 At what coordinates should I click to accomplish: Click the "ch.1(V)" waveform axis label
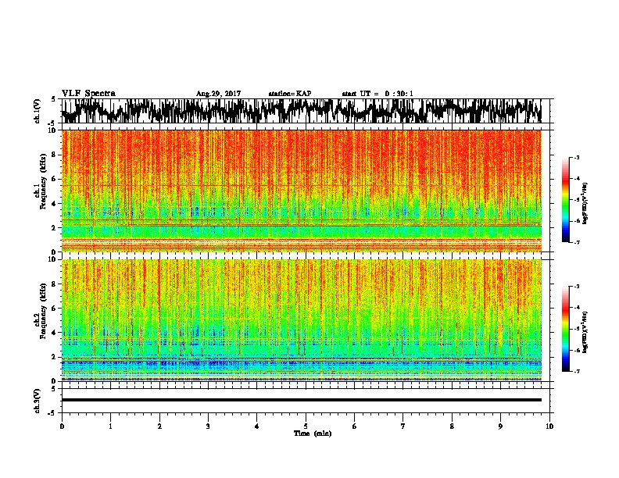(x=38, y=111)
